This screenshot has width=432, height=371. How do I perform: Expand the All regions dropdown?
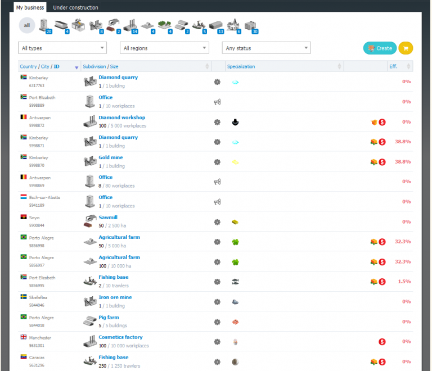pos(164,48)
